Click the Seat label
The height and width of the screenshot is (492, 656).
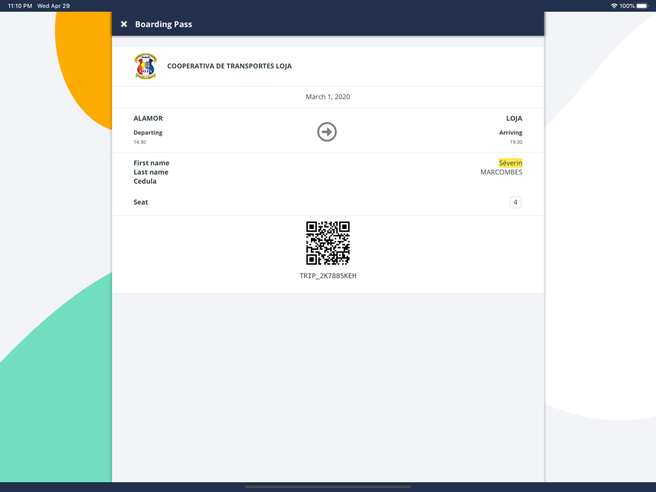pos(141,202)
